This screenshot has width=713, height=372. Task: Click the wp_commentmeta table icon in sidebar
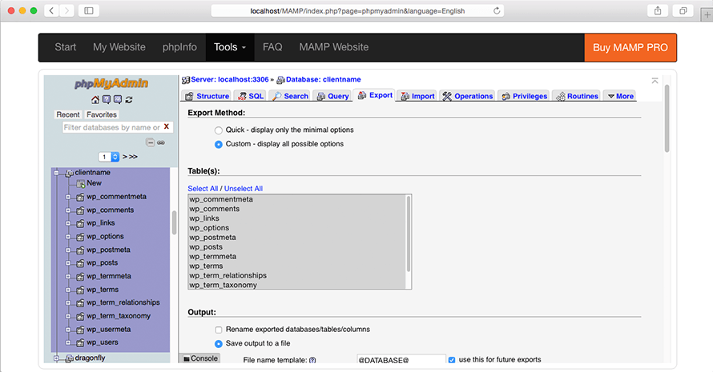point(80,197)
